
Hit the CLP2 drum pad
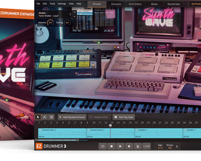(x=45, y=59)
